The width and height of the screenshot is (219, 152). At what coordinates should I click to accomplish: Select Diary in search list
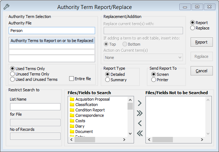80,126
